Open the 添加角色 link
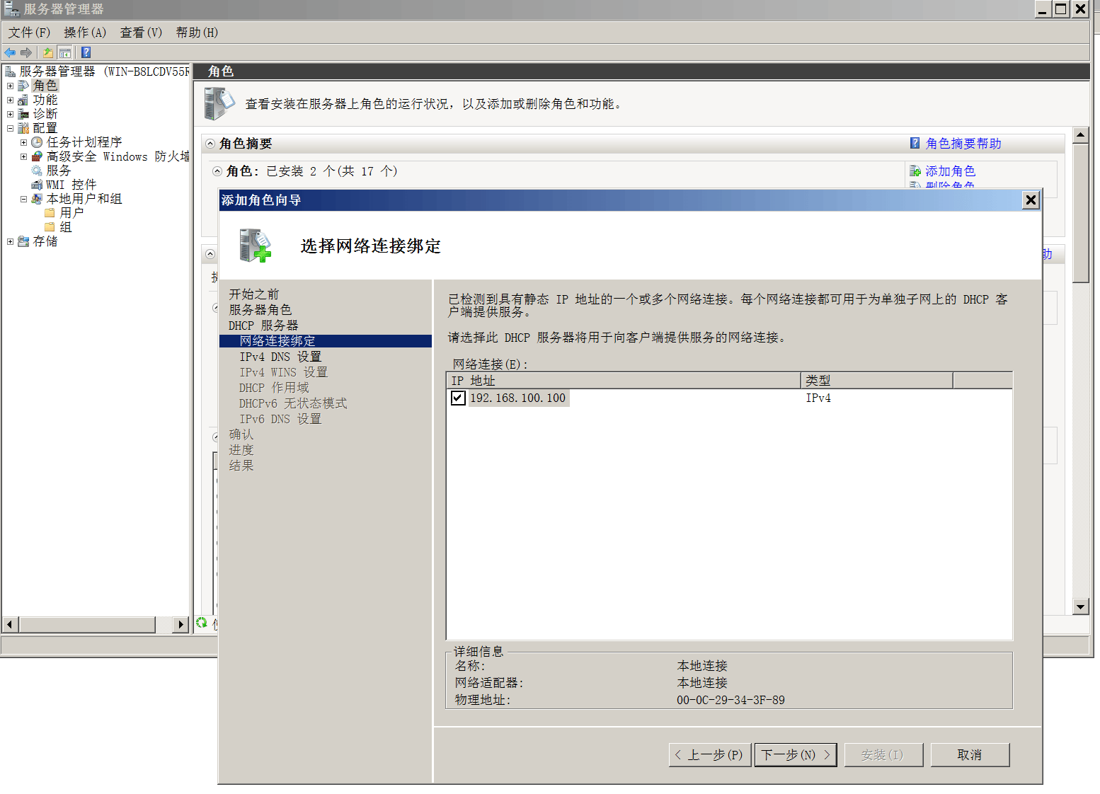Image resolution: width=1100 pixels, height=794 pixels. pos(950,171)
